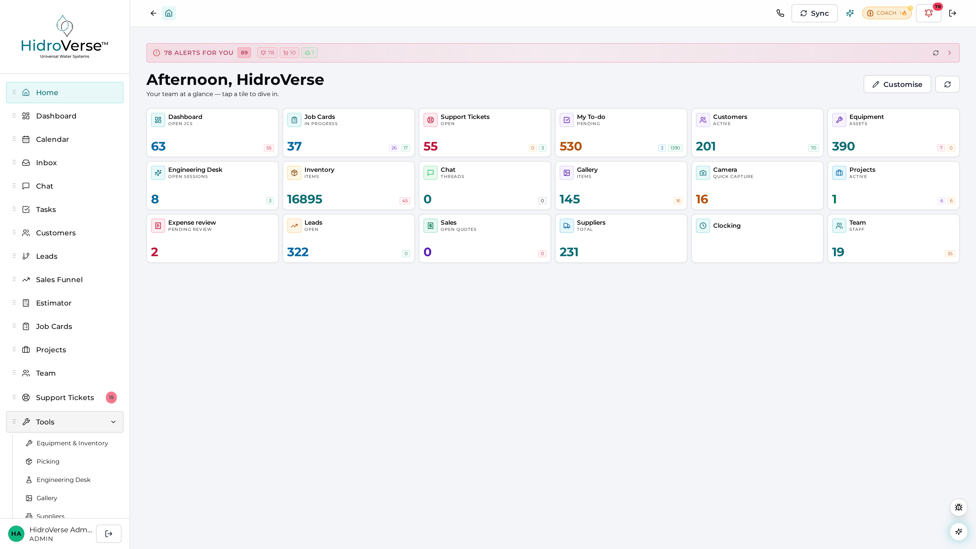Click the 1 inbox alerts chip
This screenshot has height=549, width=976.
tap(310, 53)
